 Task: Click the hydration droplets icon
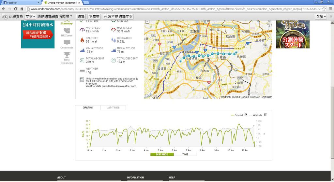click(x=114, y=40)
